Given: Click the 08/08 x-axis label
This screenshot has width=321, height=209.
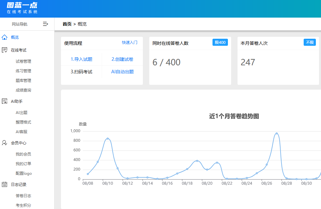Looking at the screenshot, I should tap(88, 183).
